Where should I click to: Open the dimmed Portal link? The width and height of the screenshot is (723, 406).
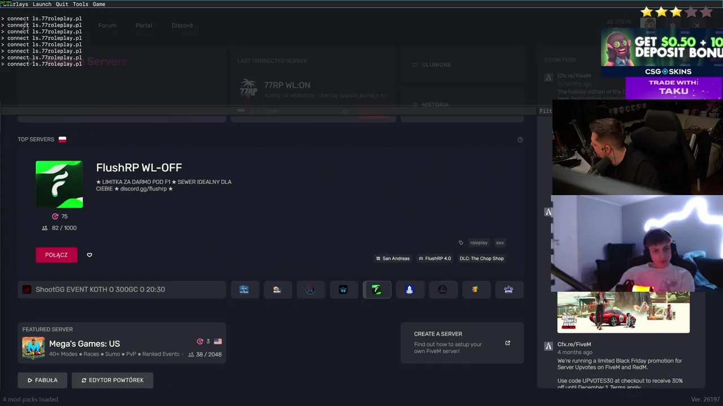pyautogui.click(x=143, y=25)
